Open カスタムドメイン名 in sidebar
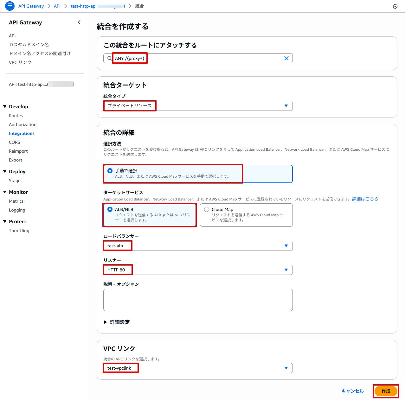This screenshot has width=405, height=400. click(x=29, y=45)
